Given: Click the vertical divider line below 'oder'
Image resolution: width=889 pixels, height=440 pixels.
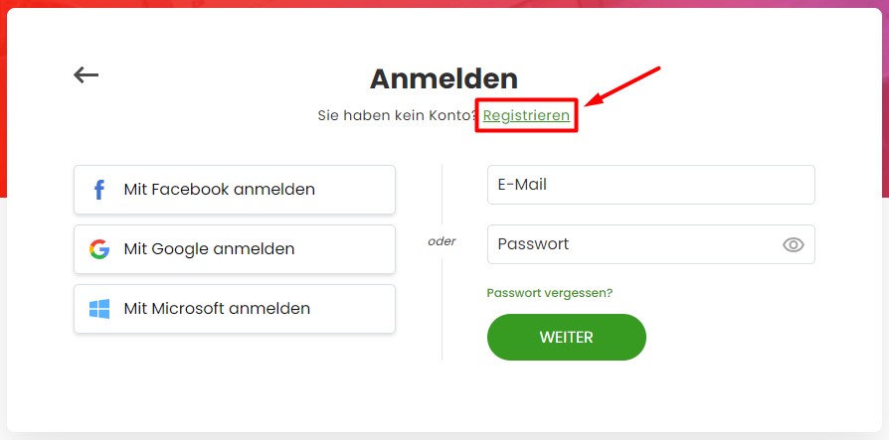Looking at the screenshot, I should pyautogui.click(x=443, y=309).
